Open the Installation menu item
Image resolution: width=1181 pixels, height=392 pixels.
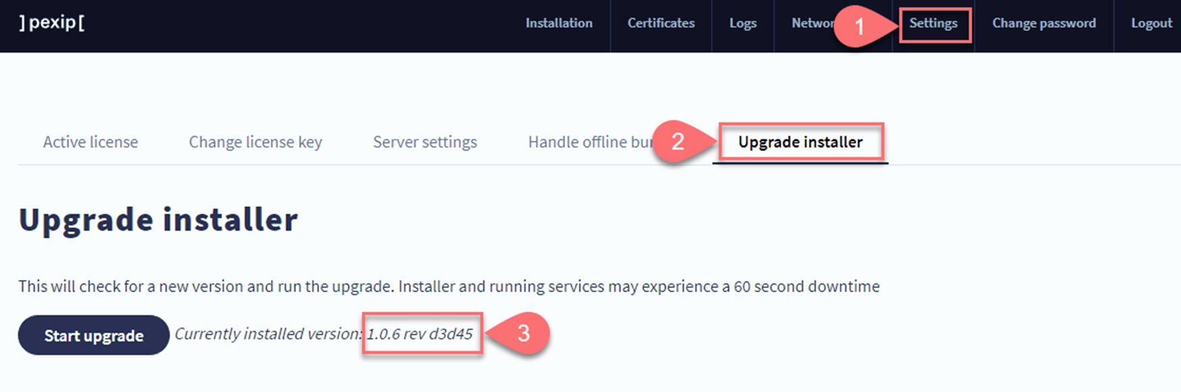(x=559, y=23)
